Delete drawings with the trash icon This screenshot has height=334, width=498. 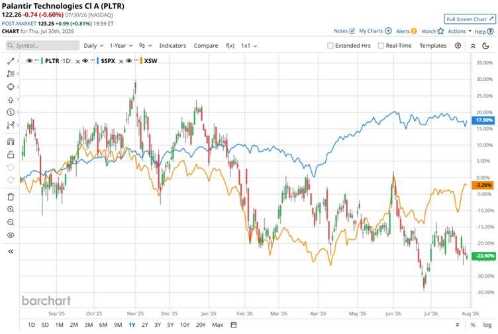(11, 197)
